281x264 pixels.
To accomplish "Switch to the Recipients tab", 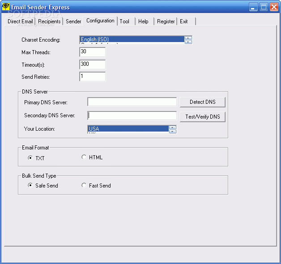I will (x=49, y=21).
